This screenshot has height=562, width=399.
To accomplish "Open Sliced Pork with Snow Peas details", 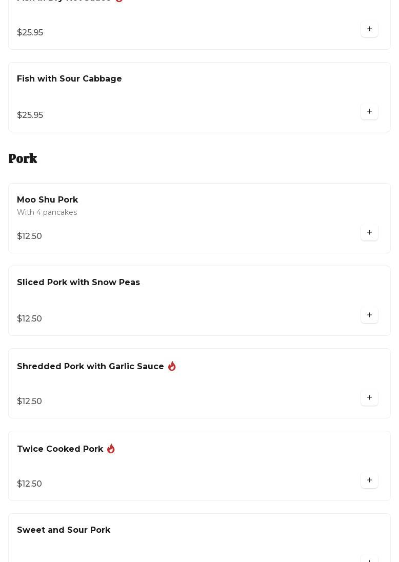I will tap(78, 283).
